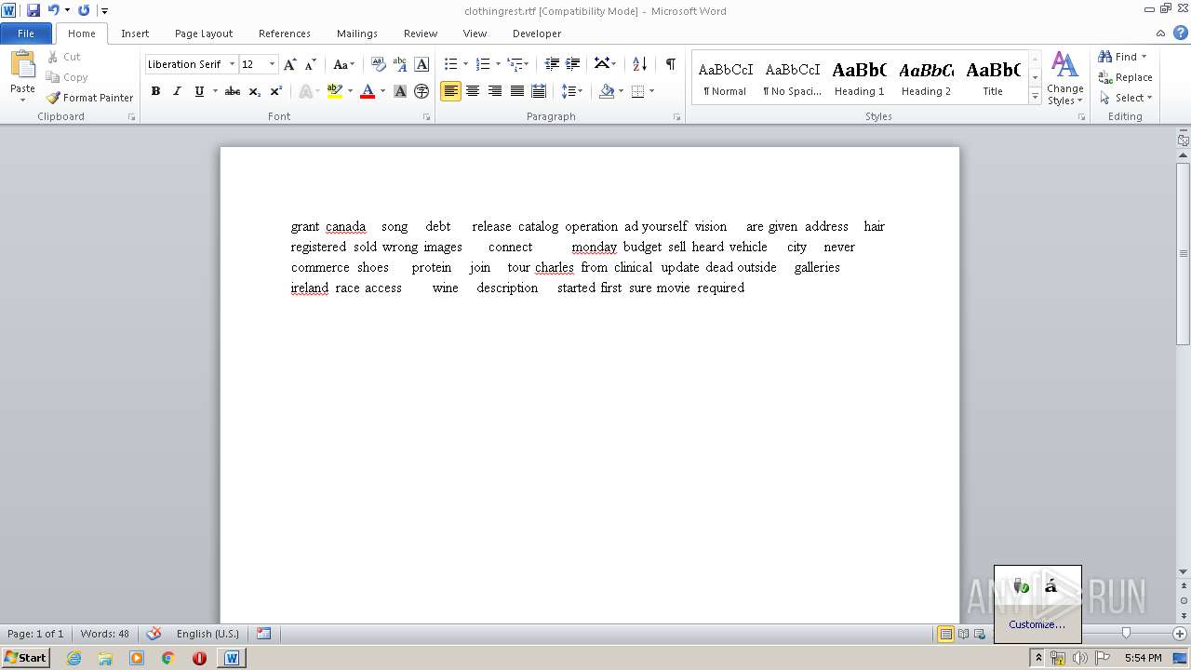Image resolution: width=1191 pixels, height=670 pixels.
Task: Switch to the References tab
Action: tap(285, 33)
